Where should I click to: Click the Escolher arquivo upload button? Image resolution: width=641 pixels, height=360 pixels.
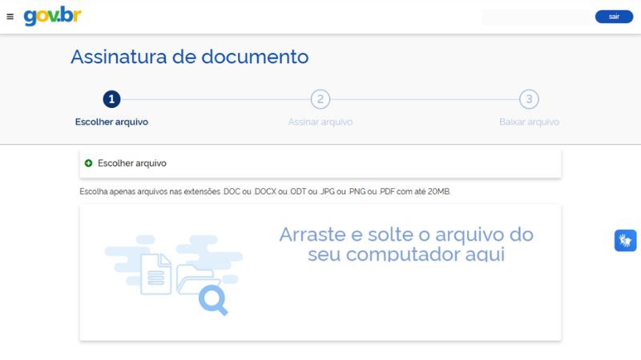tap(320, 163)
